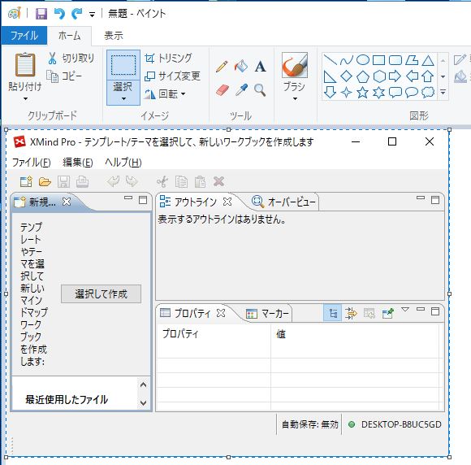Click XMind delete X toolbar icon
The height and width of the screenshot is (465, 471).
click(218, 181)
